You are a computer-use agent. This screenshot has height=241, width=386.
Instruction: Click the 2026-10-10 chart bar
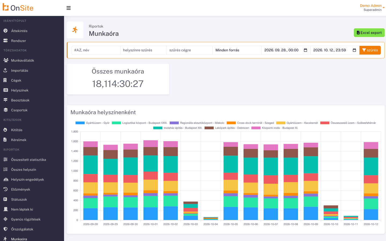(331, 213)
